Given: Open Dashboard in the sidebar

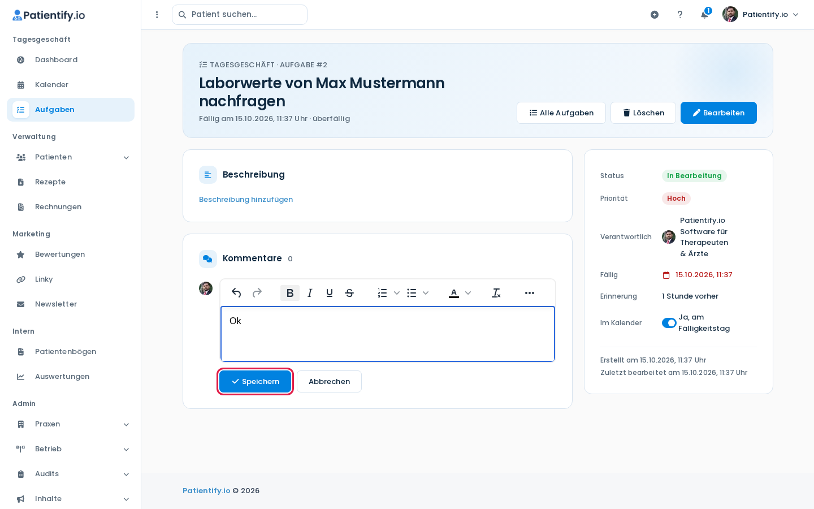Looking at the screenshot, I should pyautogui.click(x=71, y=60).
